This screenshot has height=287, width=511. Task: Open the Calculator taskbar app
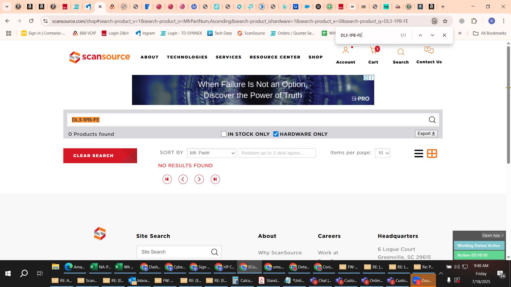tap(242, 280)
